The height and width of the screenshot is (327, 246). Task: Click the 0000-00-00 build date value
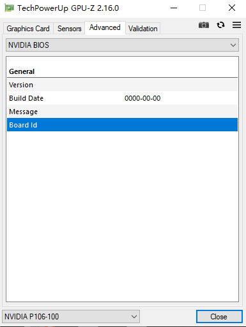[x=142, y=98]
